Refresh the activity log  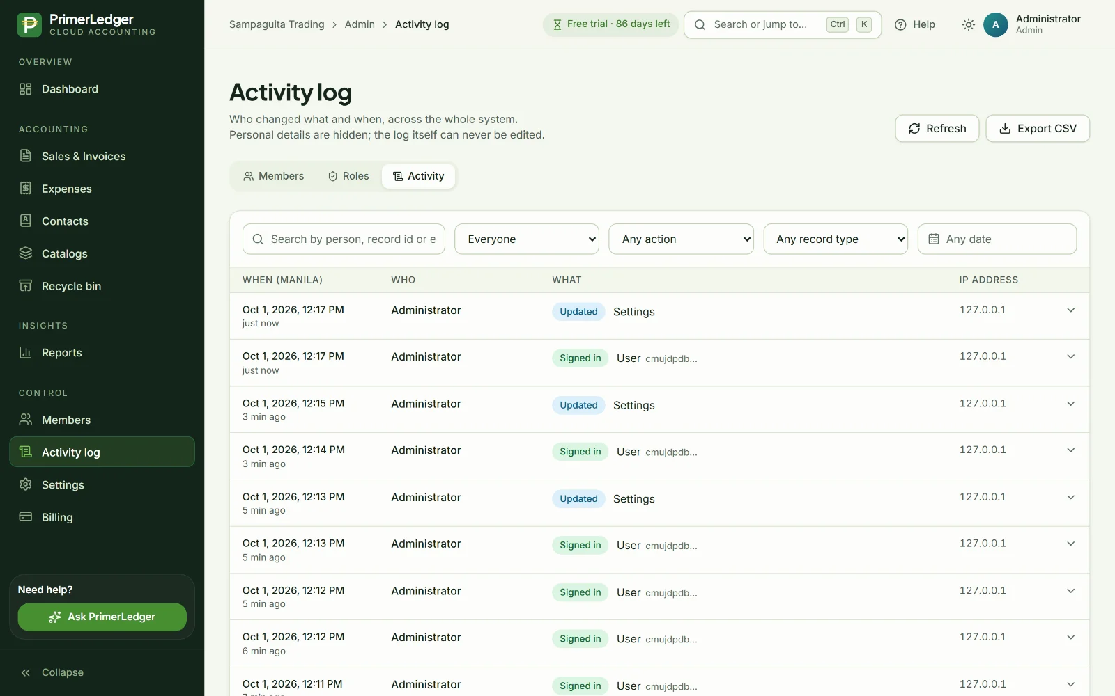[x=937, y=128]
